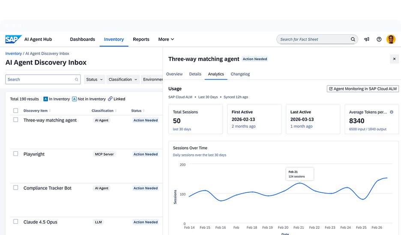This screenshot has width=401, height=235.
Task: Click the Average Tokens info icon
Action: [x=392, y=112]
